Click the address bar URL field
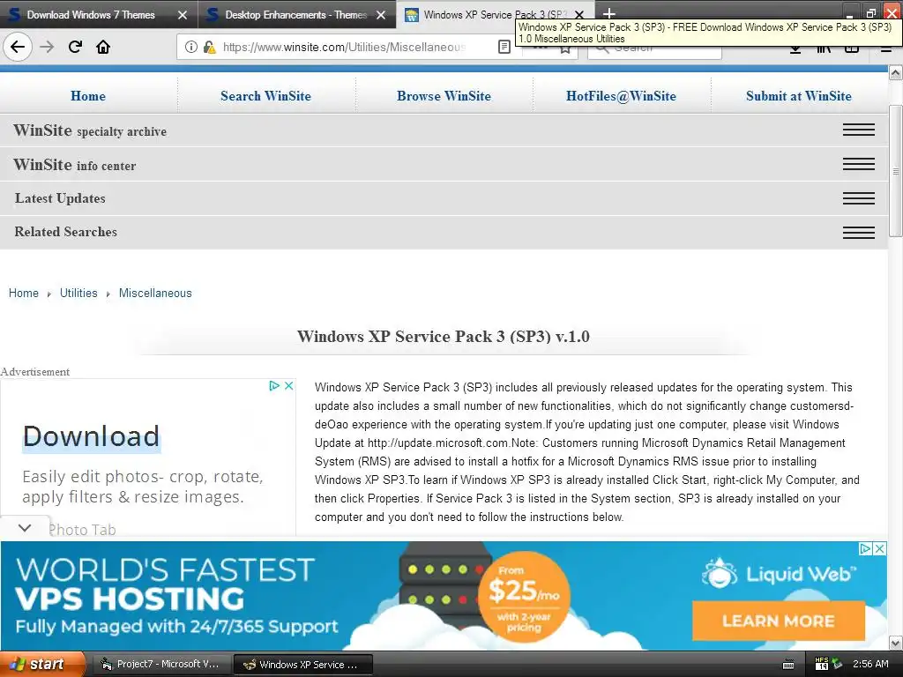 [x=345, y=47]
